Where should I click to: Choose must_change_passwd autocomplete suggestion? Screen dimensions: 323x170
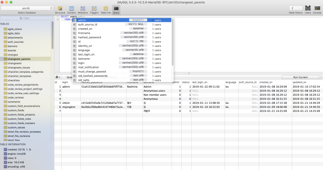tap(122, 71)
